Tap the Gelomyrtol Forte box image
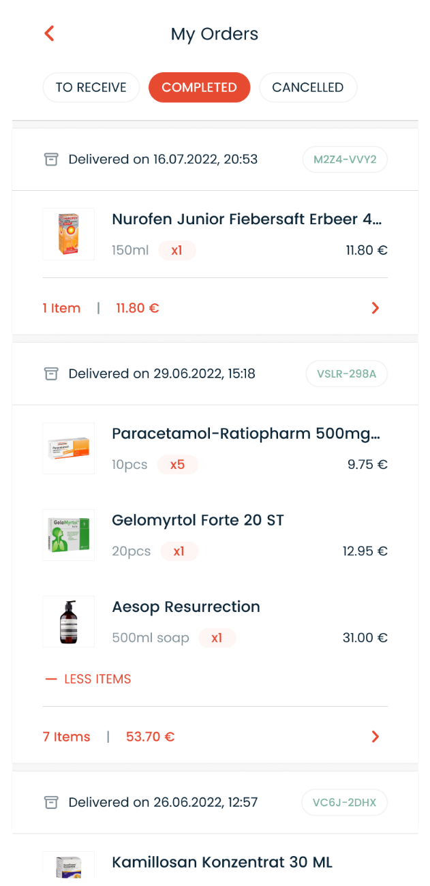 pos(68,535)
